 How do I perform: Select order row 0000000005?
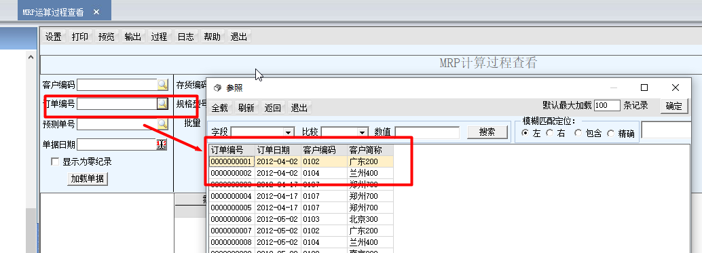pos(301,208)
